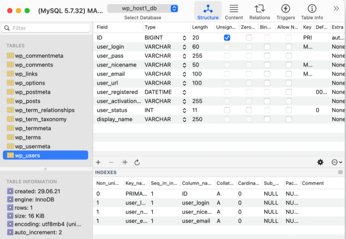Image resolution: width=346 pixels, height=239 pixels.
Task: Click the refresh structure icon
Action: click(x=137, y=163)
